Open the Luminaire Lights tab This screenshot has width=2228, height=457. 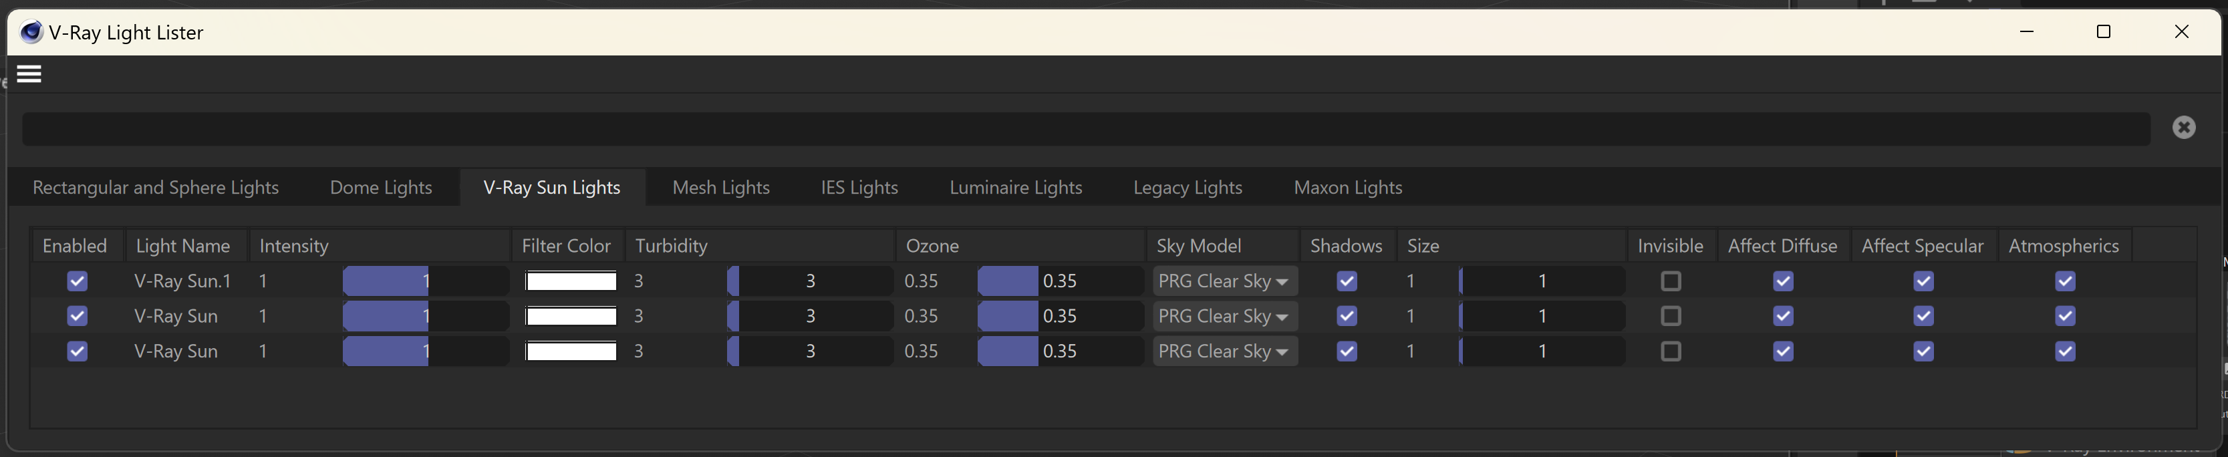tap(1015, 188)
